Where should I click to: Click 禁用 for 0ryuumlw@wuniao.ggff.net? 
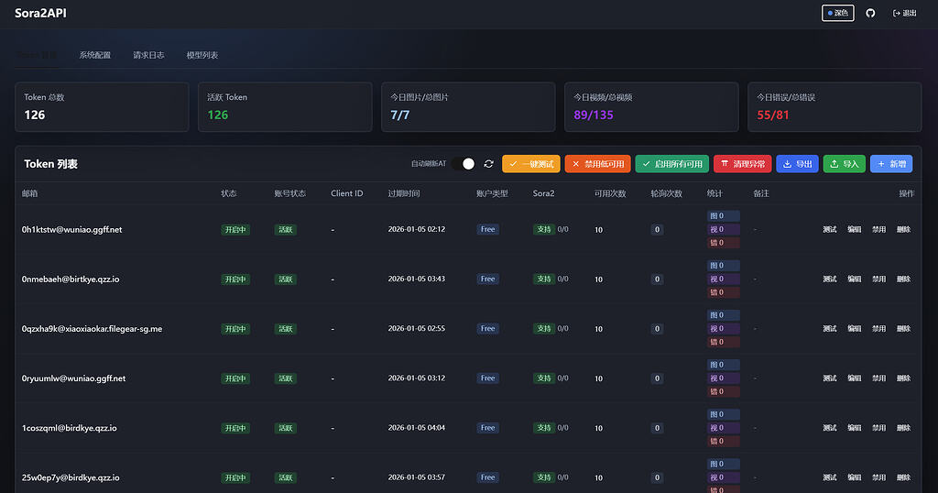[x=878, y=378]
